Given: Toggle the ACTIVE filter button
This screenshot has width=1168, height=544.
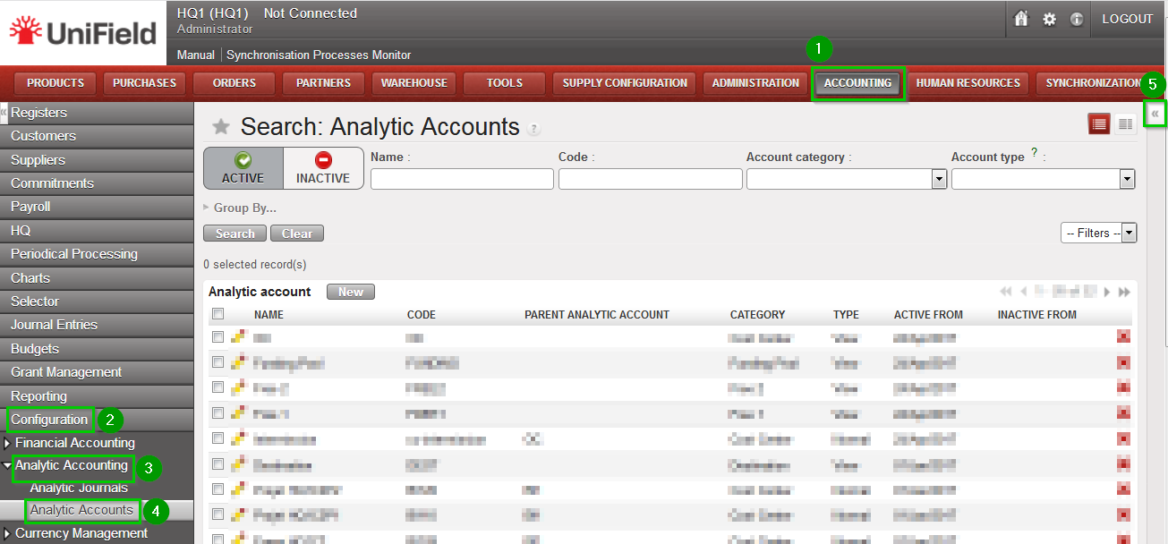Looking at the screenshot, I should click(x=243, y=168).
